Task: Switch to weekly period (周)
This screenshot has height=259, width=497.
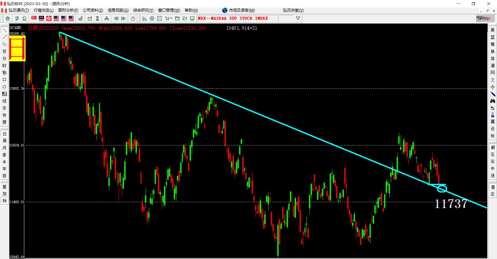Action: click(x=4, y=141)
